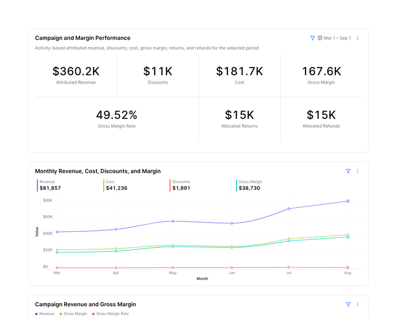Select the Gross Margin $38,730 series indicator

pyautogui.click(x=249, y=185)
